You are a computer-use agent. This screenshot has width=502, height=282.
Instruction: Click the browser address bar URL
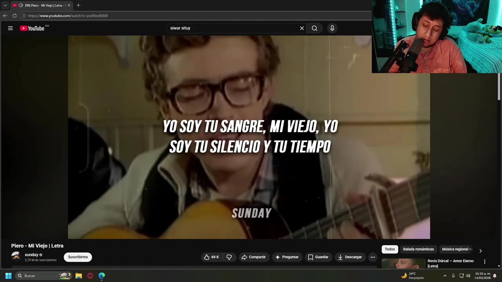(x=68, y=16)
